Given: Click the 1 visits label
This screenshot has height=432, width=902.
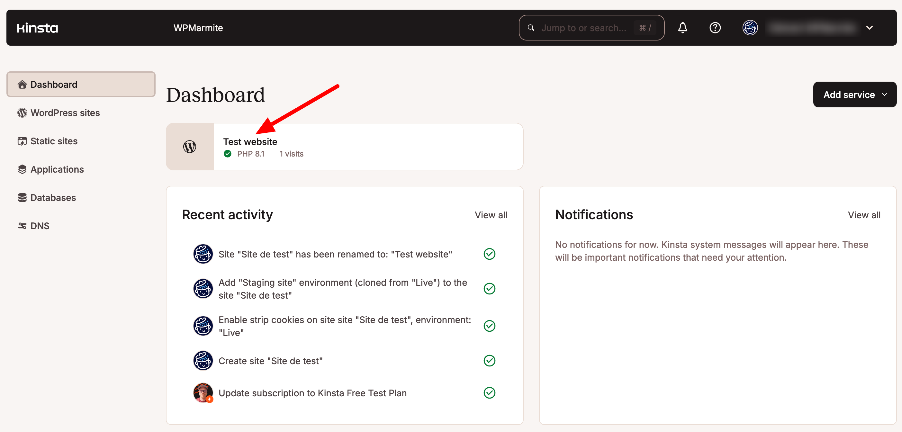Looking at the screenshot, I should point(291,154).
